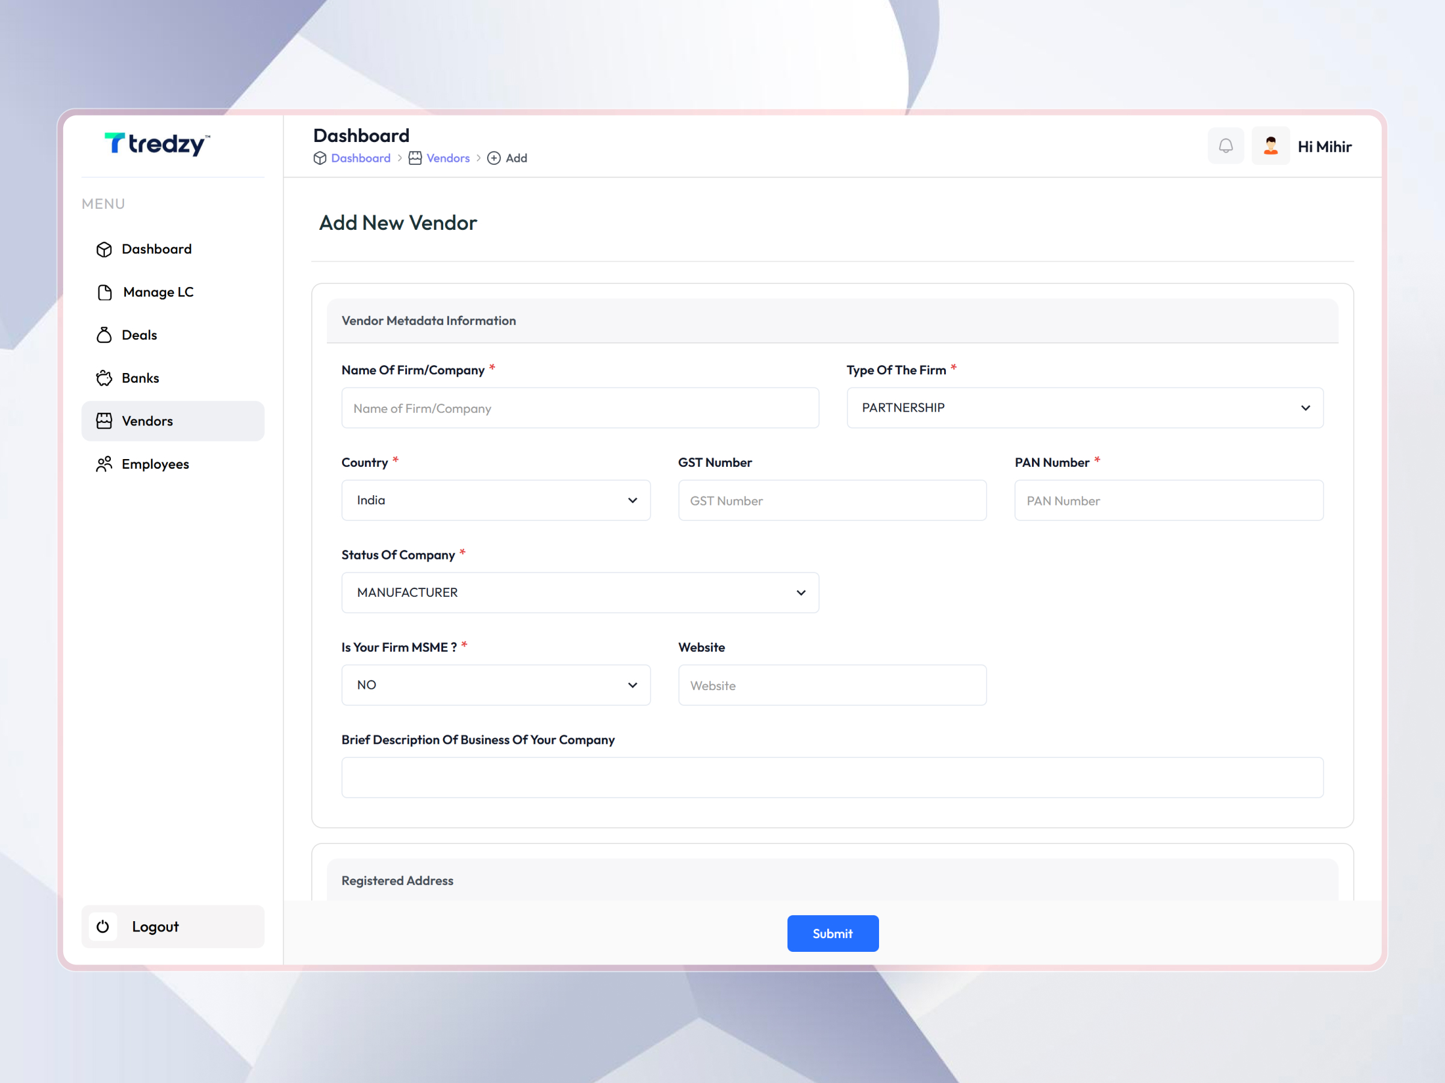The image size is (1445, 1083).
Task: Click the Dashboard cube icon in the breadcrumb
Action: coord(320,158)
